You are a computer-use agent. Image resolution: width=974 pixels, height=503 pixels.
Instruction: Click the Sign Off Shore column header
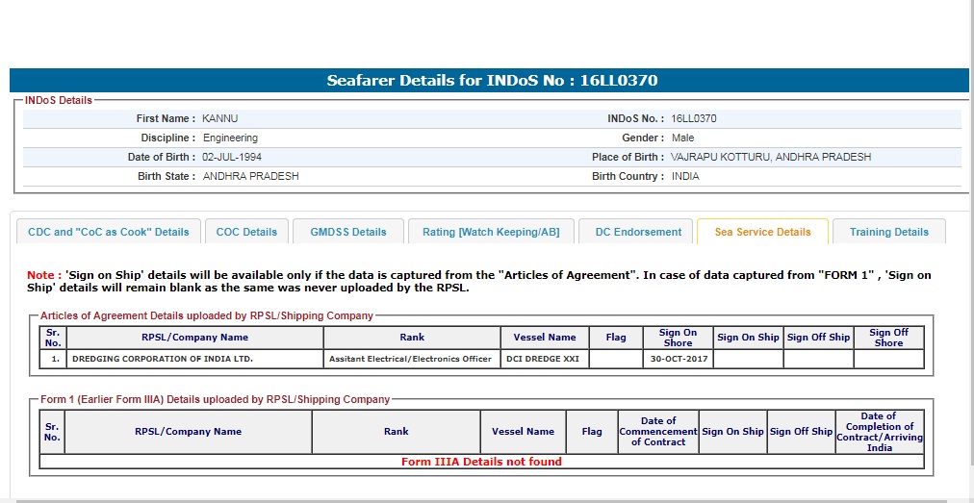click(889, 338)
